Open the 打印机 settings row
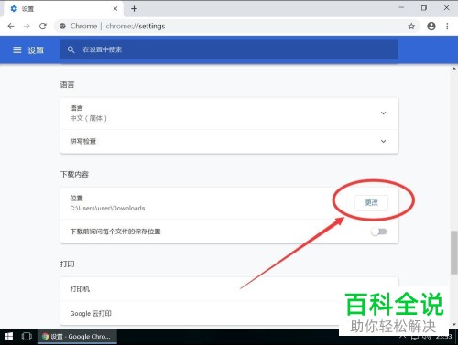This screenshot has width=458, height=345. [x=229, y=289]
